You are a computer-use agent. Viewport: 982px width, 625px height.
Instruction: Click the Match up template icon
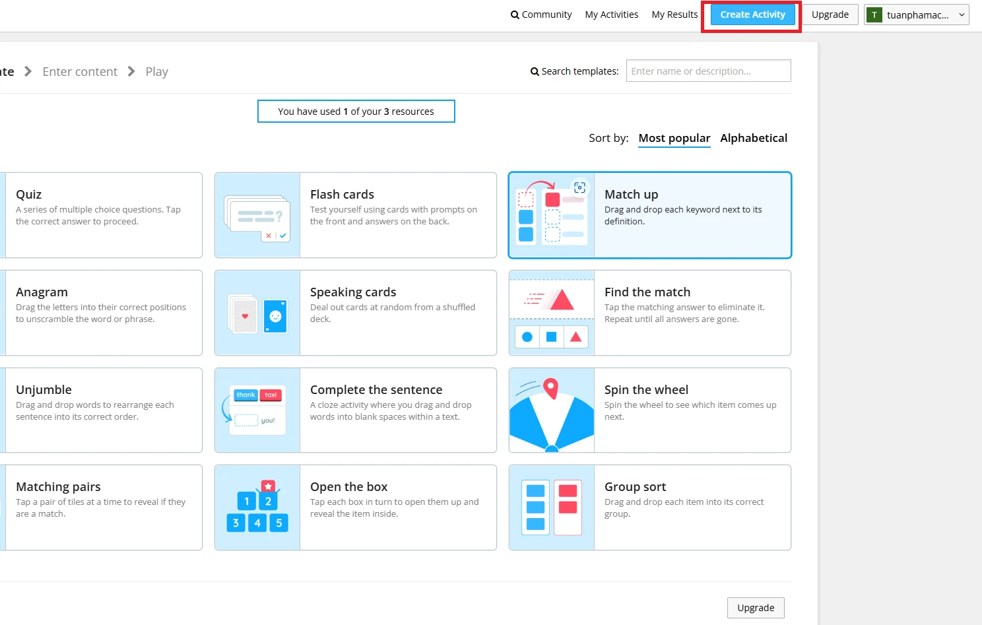pos(552,216)
